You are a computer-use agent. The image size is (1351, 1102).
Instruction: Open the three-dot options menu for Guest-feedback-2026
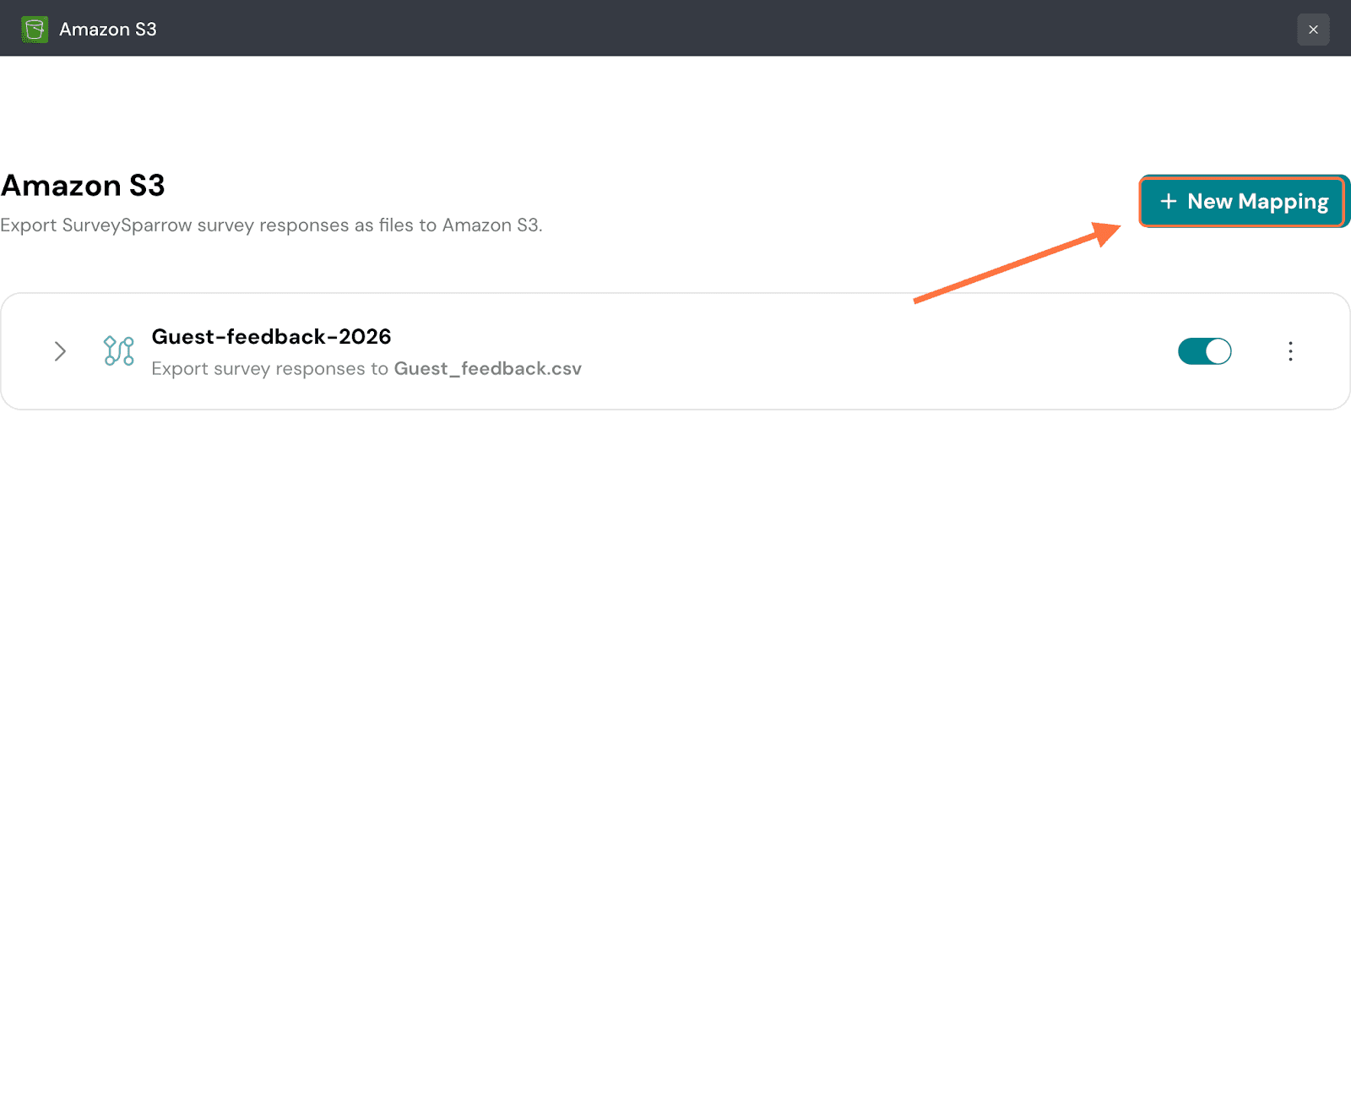click(x=1290, y=351)
